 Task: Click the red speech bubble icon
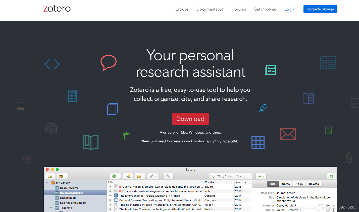(109, 62)
